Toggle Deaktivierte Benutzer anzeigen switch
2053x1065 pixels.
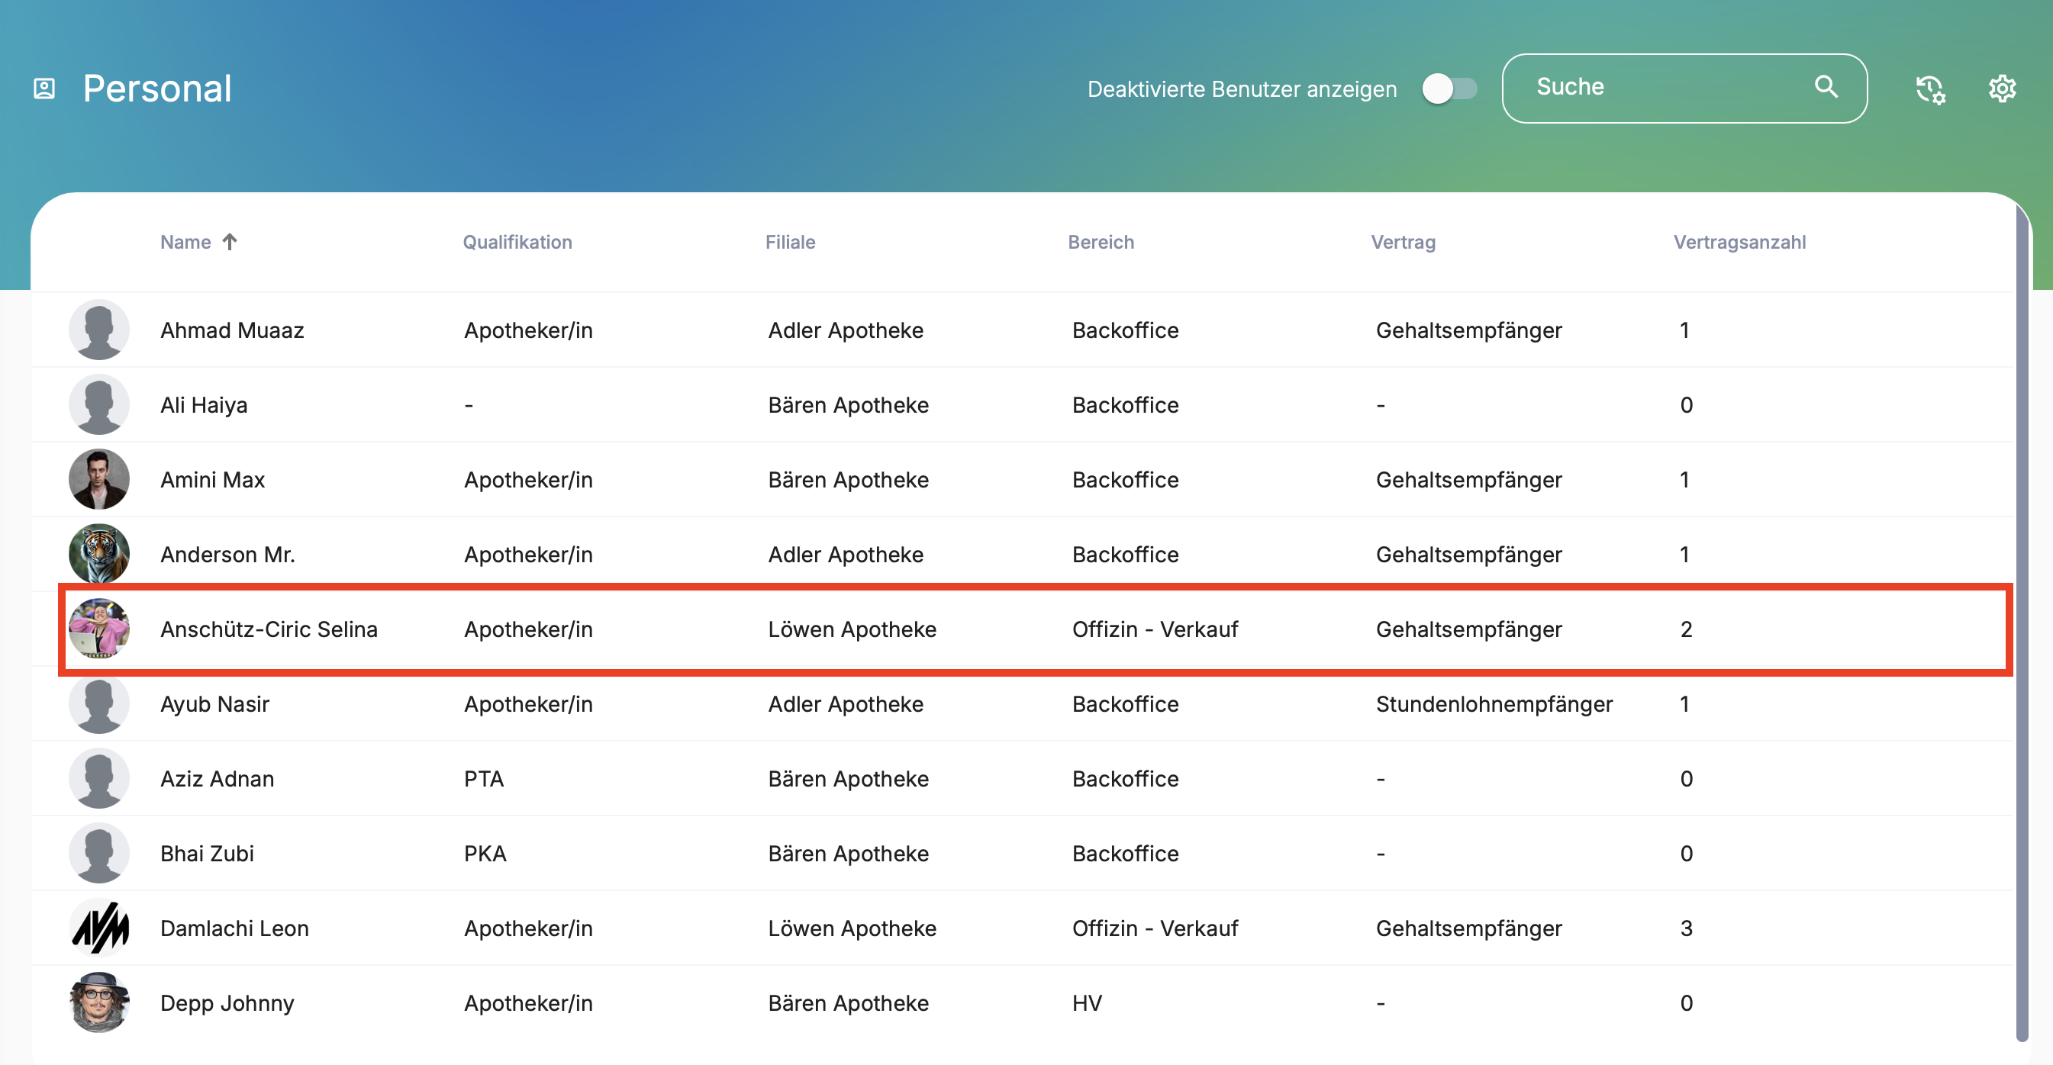coord(1449,88)
